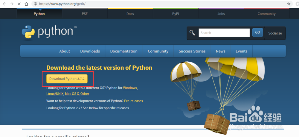
Task: Click 'Download the latest version of Python' heading
Action: [x=99, y=68]
